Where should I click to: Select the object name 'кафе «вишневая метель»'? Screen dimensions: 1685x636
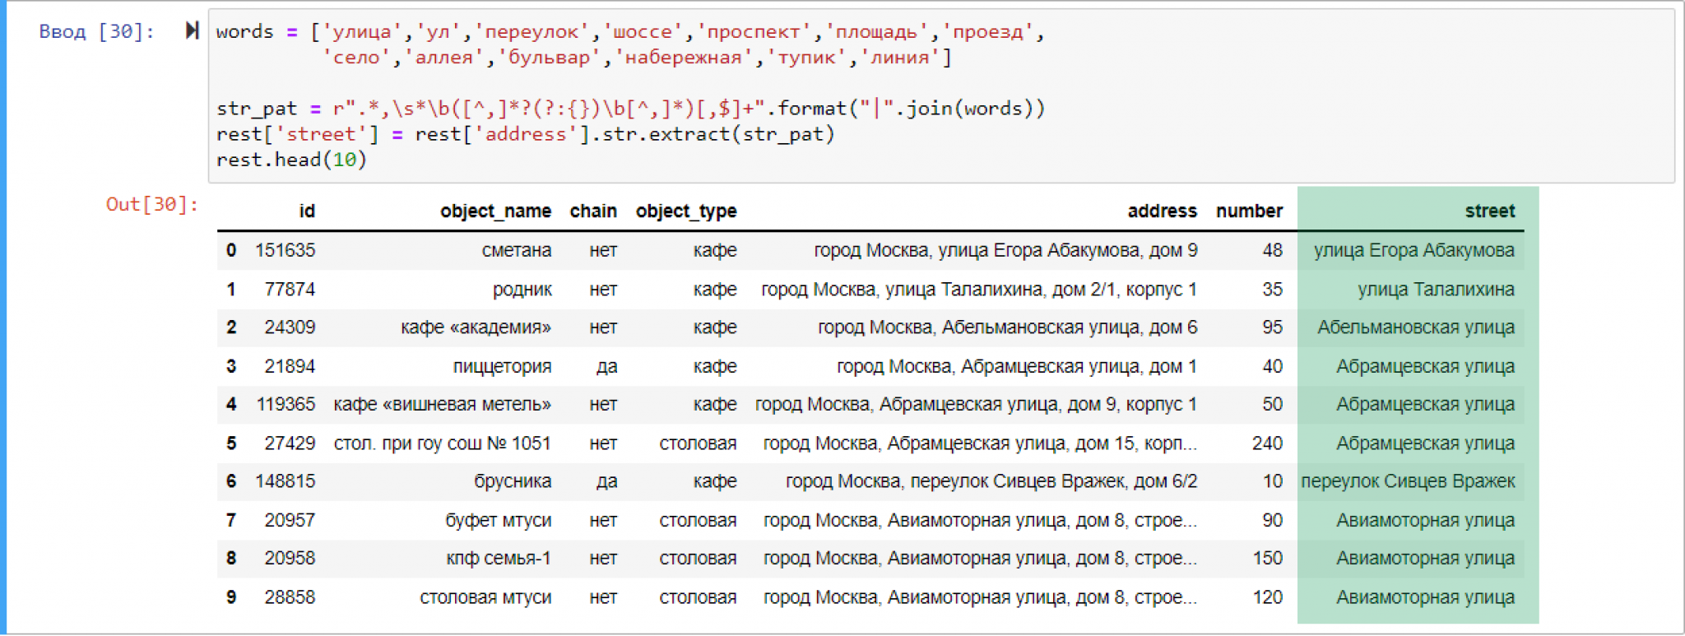click(x=443, y=404)
